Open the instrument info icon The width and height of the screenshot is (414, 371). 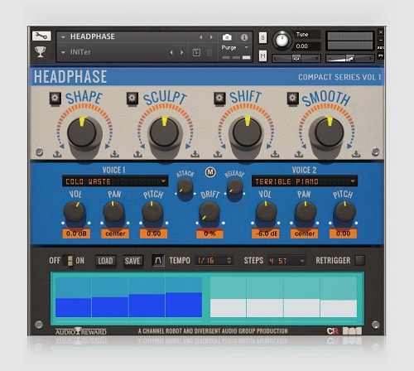point(244,37)
